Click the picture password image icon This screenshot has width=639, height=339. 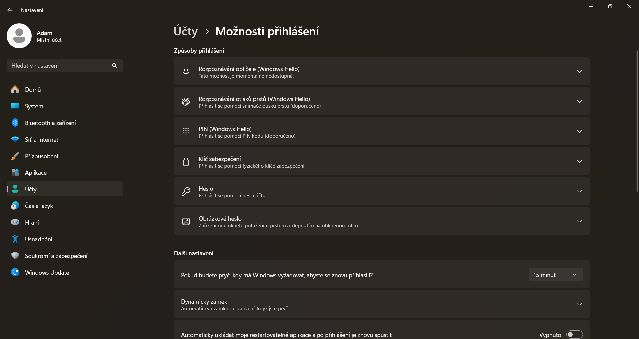click(x=186, y=221)
